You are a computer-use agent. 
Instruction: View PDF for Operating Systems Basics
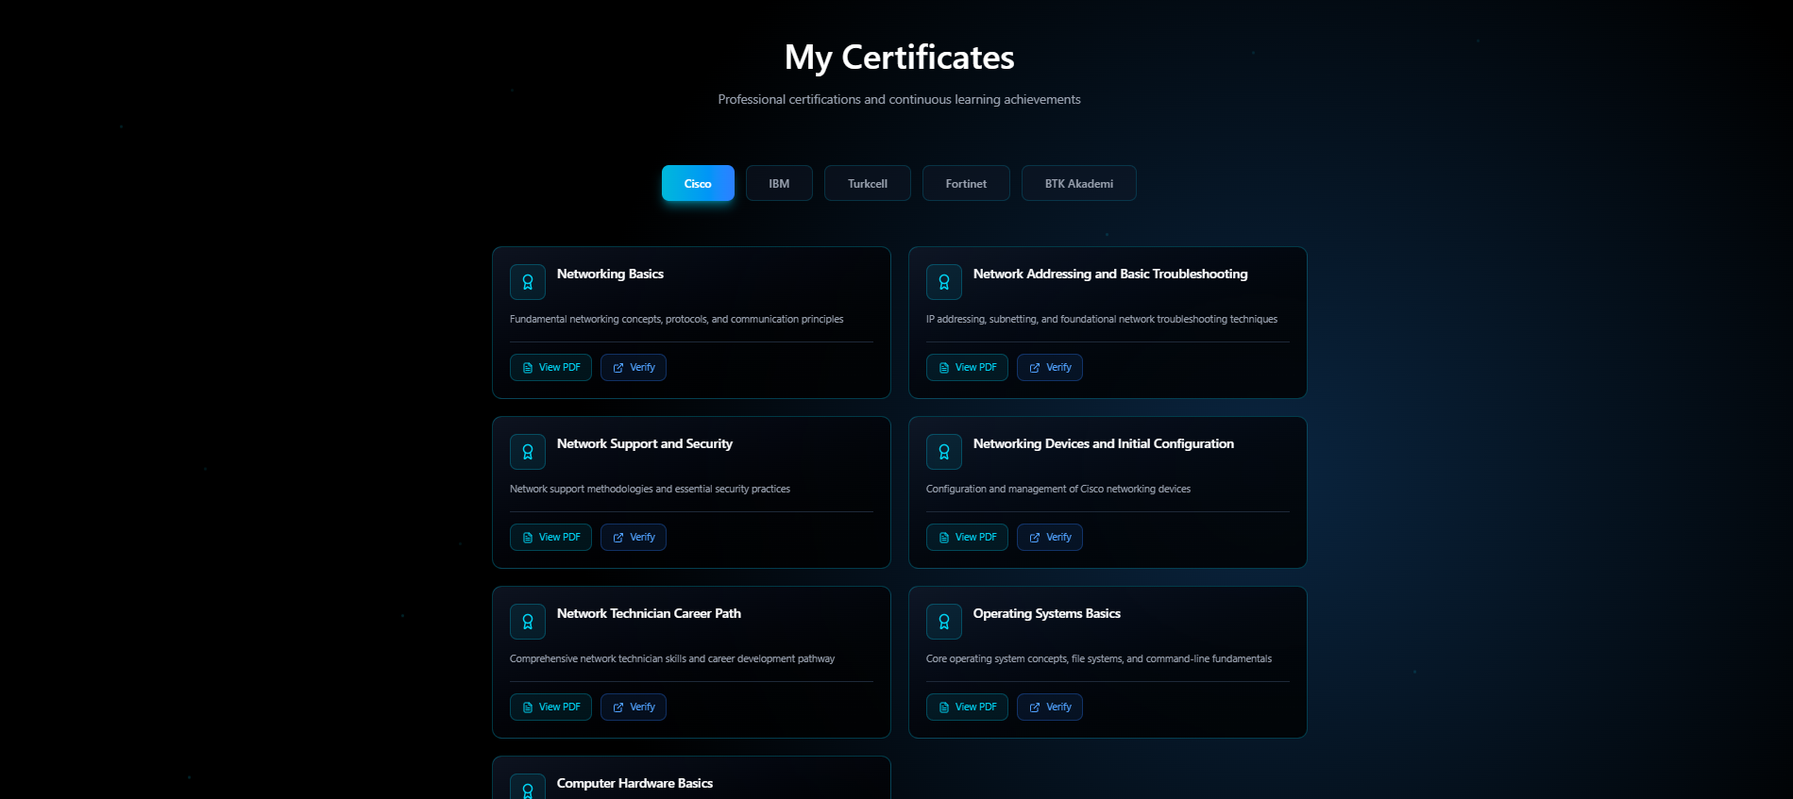pyautogui.click(x=967, y=707)
